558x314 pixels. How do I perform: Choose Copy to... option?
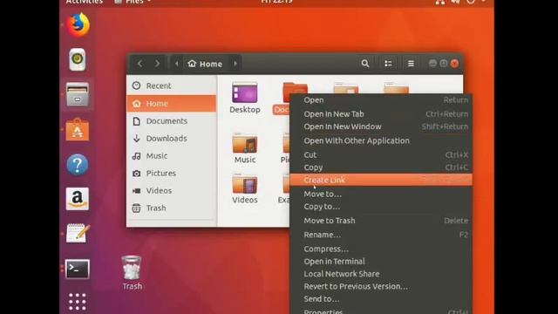pos(381,207)
